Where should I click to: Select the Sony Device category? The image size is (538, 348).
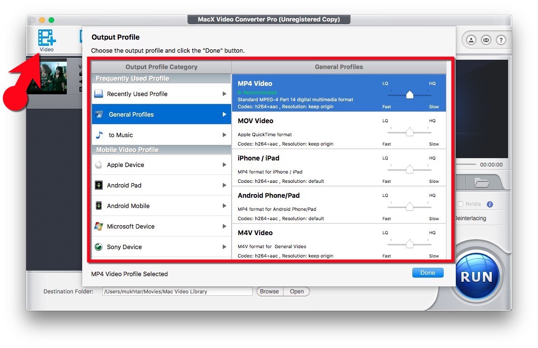(162, 247)
